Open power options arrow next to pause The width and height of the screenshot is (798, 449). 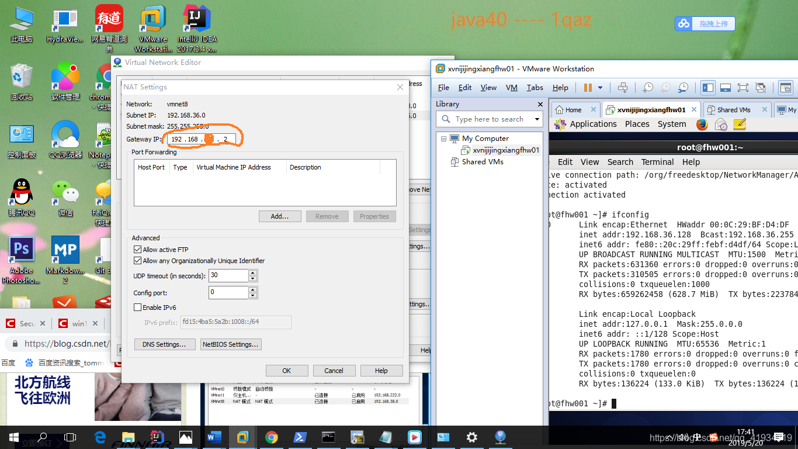pyautogui.click(x=600, y=88)
